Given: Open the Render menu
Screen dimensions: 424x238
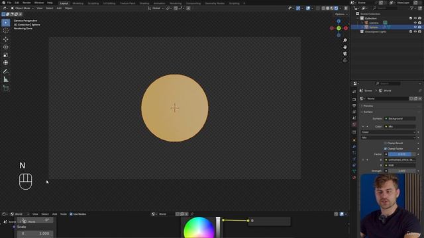Looking at the screenshot, I should point(26,3).
